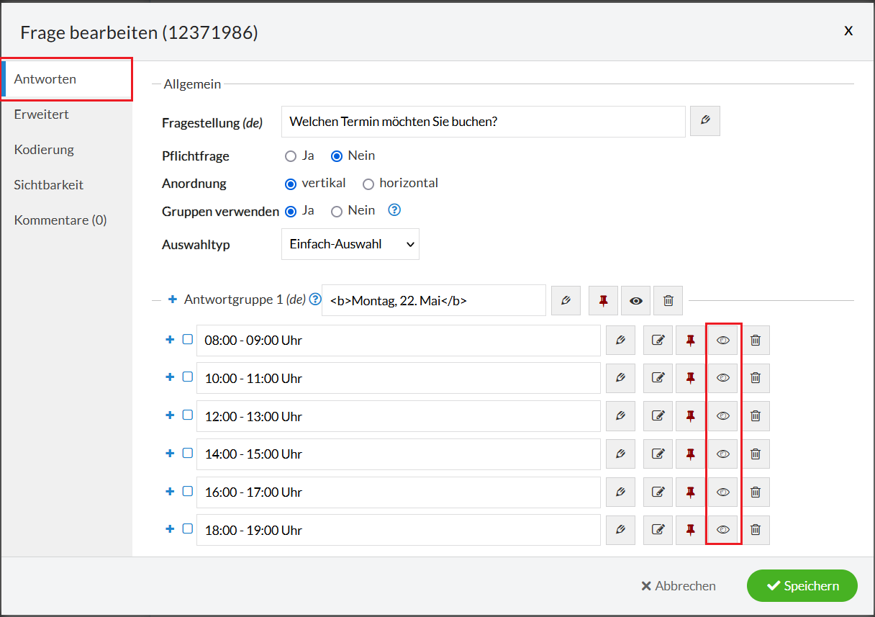This screenshot has height=617, width=875.
Task: Click Abbrechen to cancel editing
Action: [678, 586]
